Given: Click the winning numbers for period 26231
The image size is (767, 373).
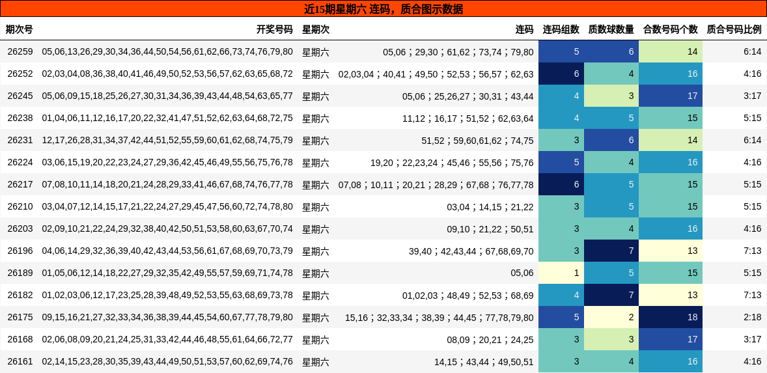Looking at the screenshot, I should (x=167, y=141).
